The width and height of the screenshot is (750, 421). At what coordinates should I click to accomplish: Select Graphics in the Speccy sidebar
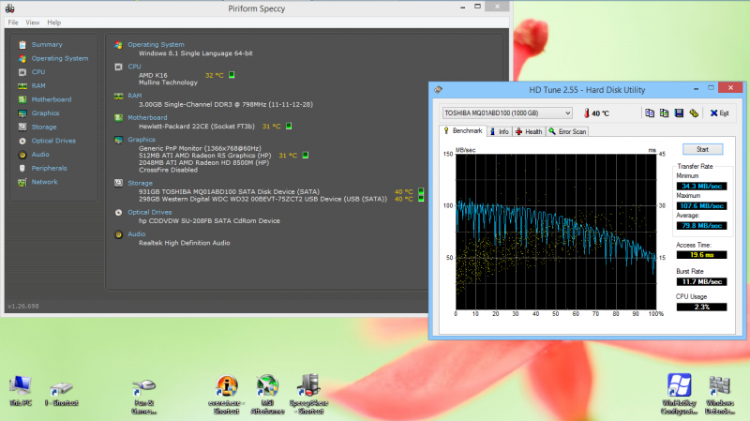[x=45, y=113]
